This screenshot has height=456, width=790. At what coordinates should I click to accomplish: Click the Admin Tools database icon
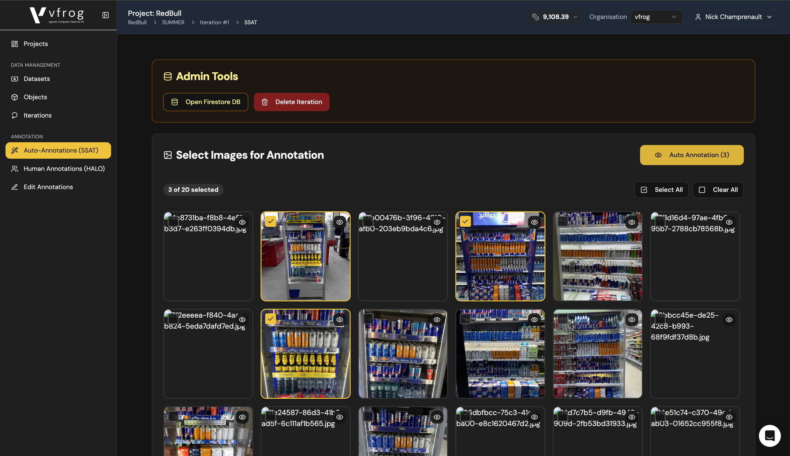click(x=167, y=77)
